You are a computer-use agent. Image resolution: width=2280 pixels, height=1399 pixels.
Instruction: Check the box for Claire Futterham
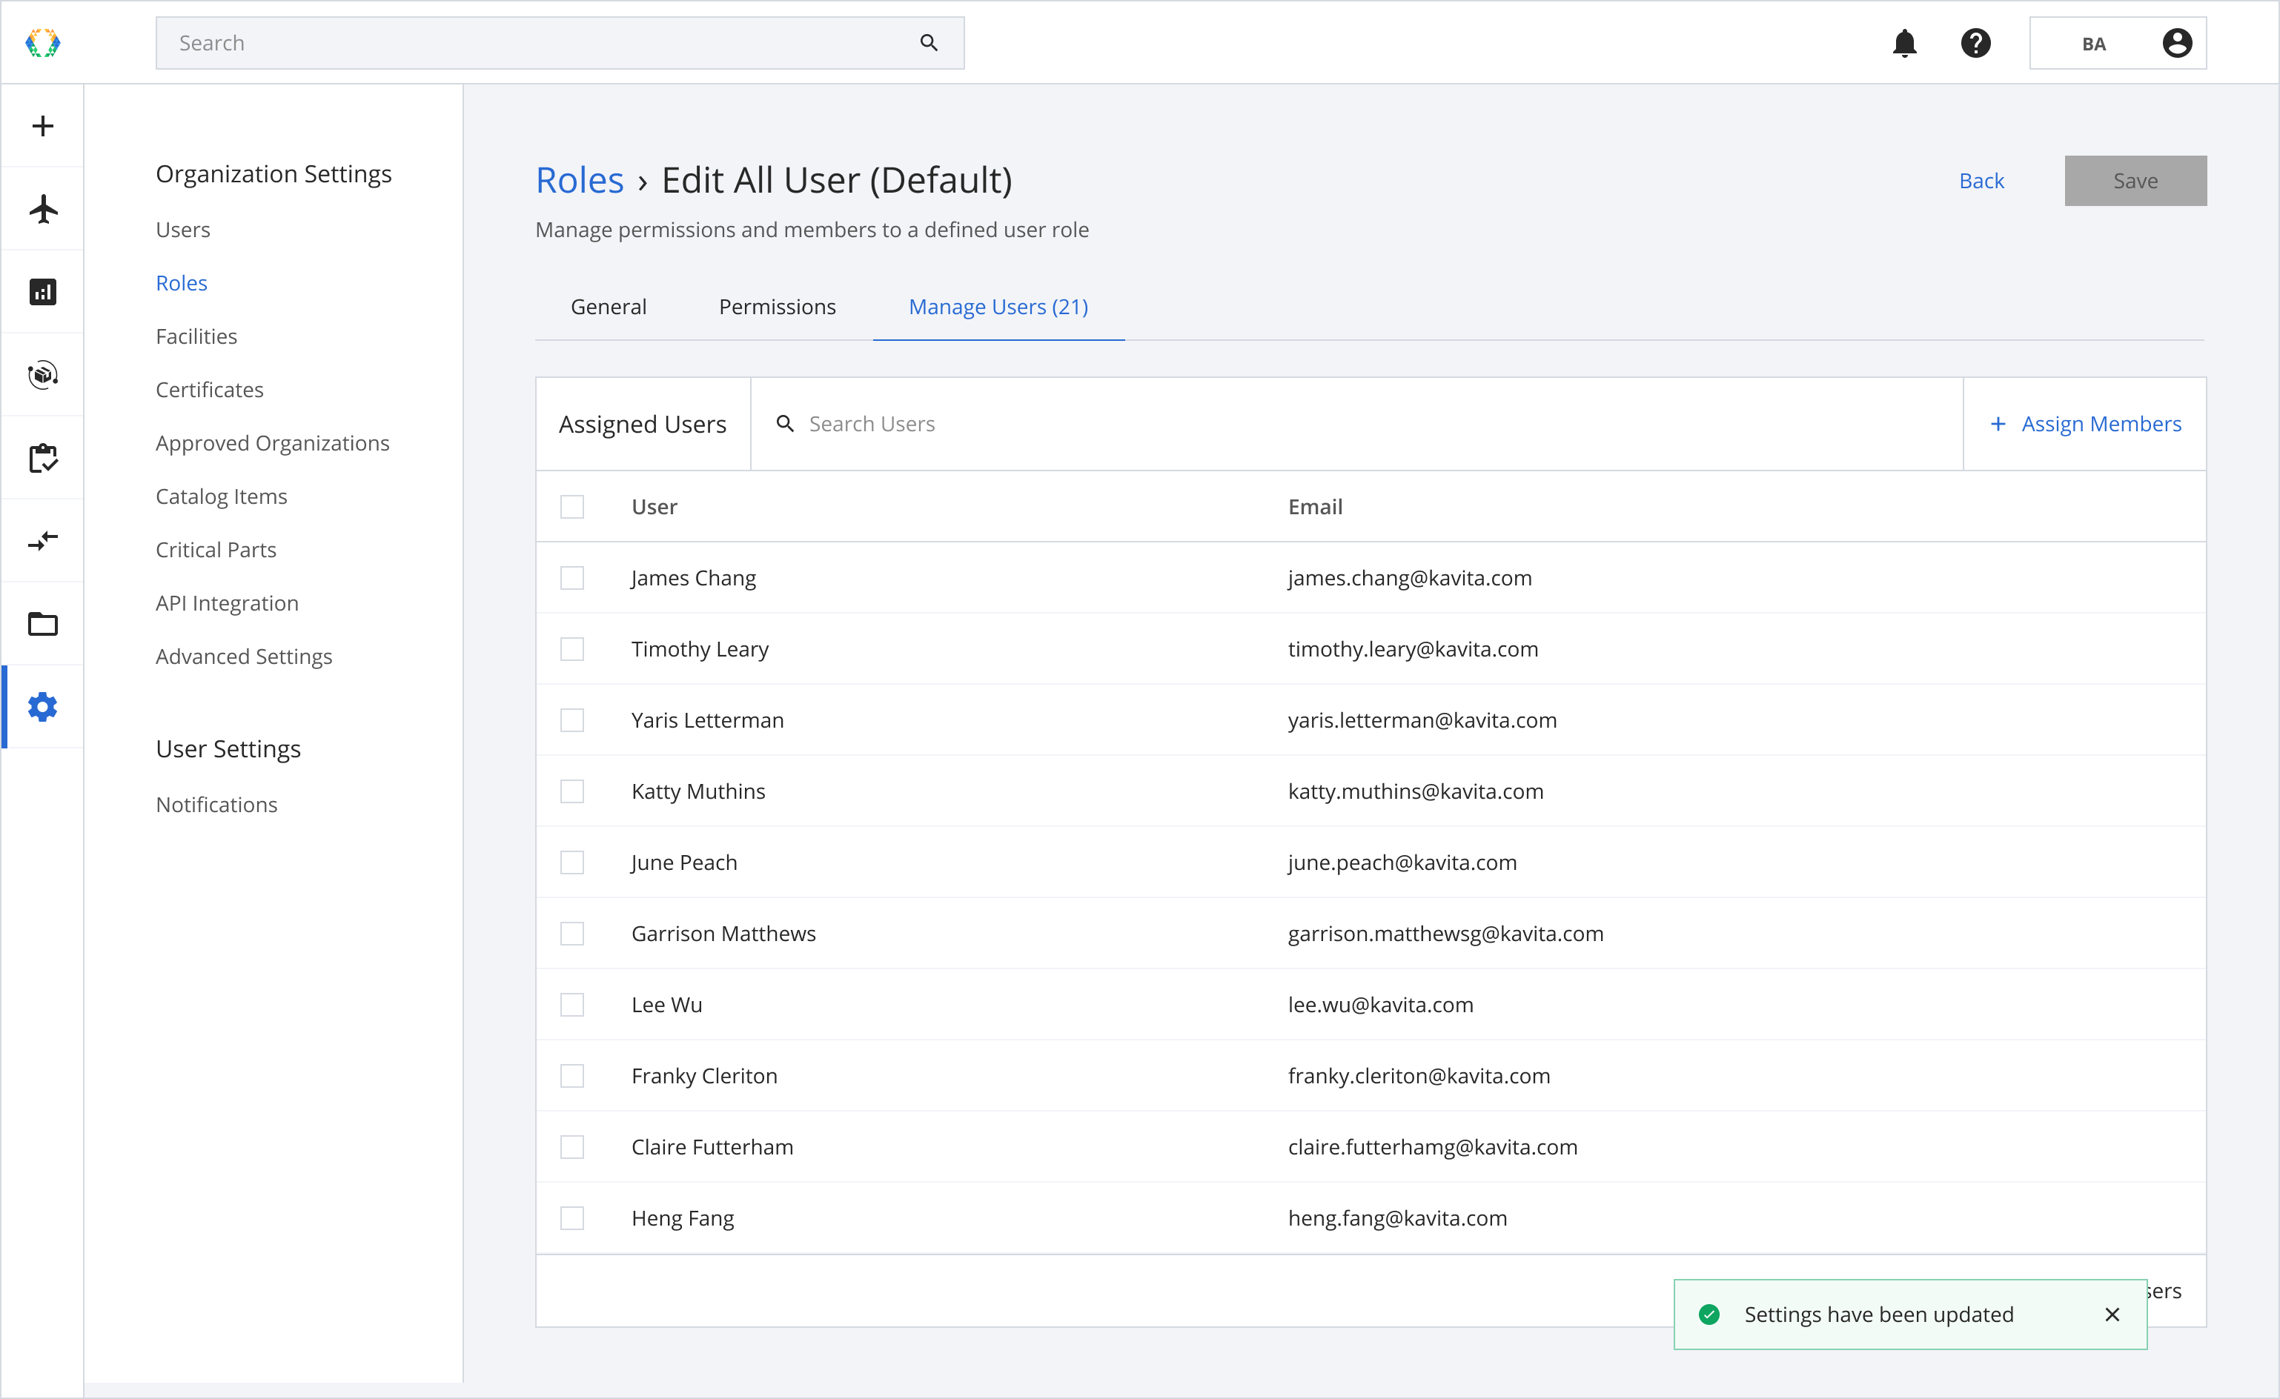pos(571,1147)
